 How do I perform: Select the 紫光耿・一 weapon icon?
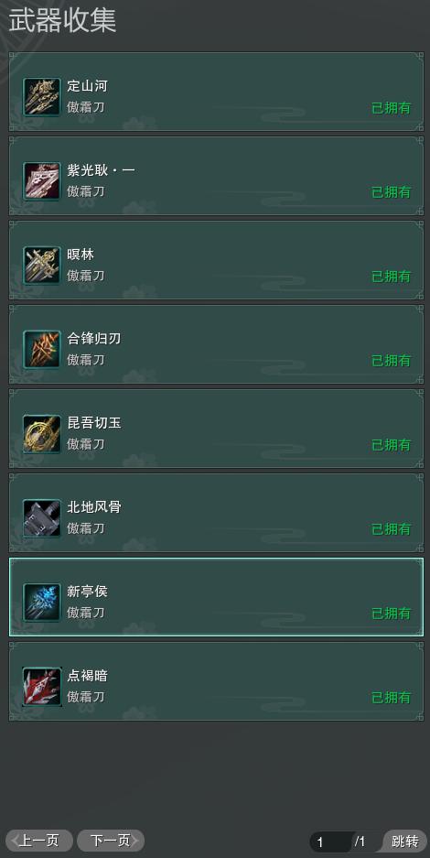41,181
